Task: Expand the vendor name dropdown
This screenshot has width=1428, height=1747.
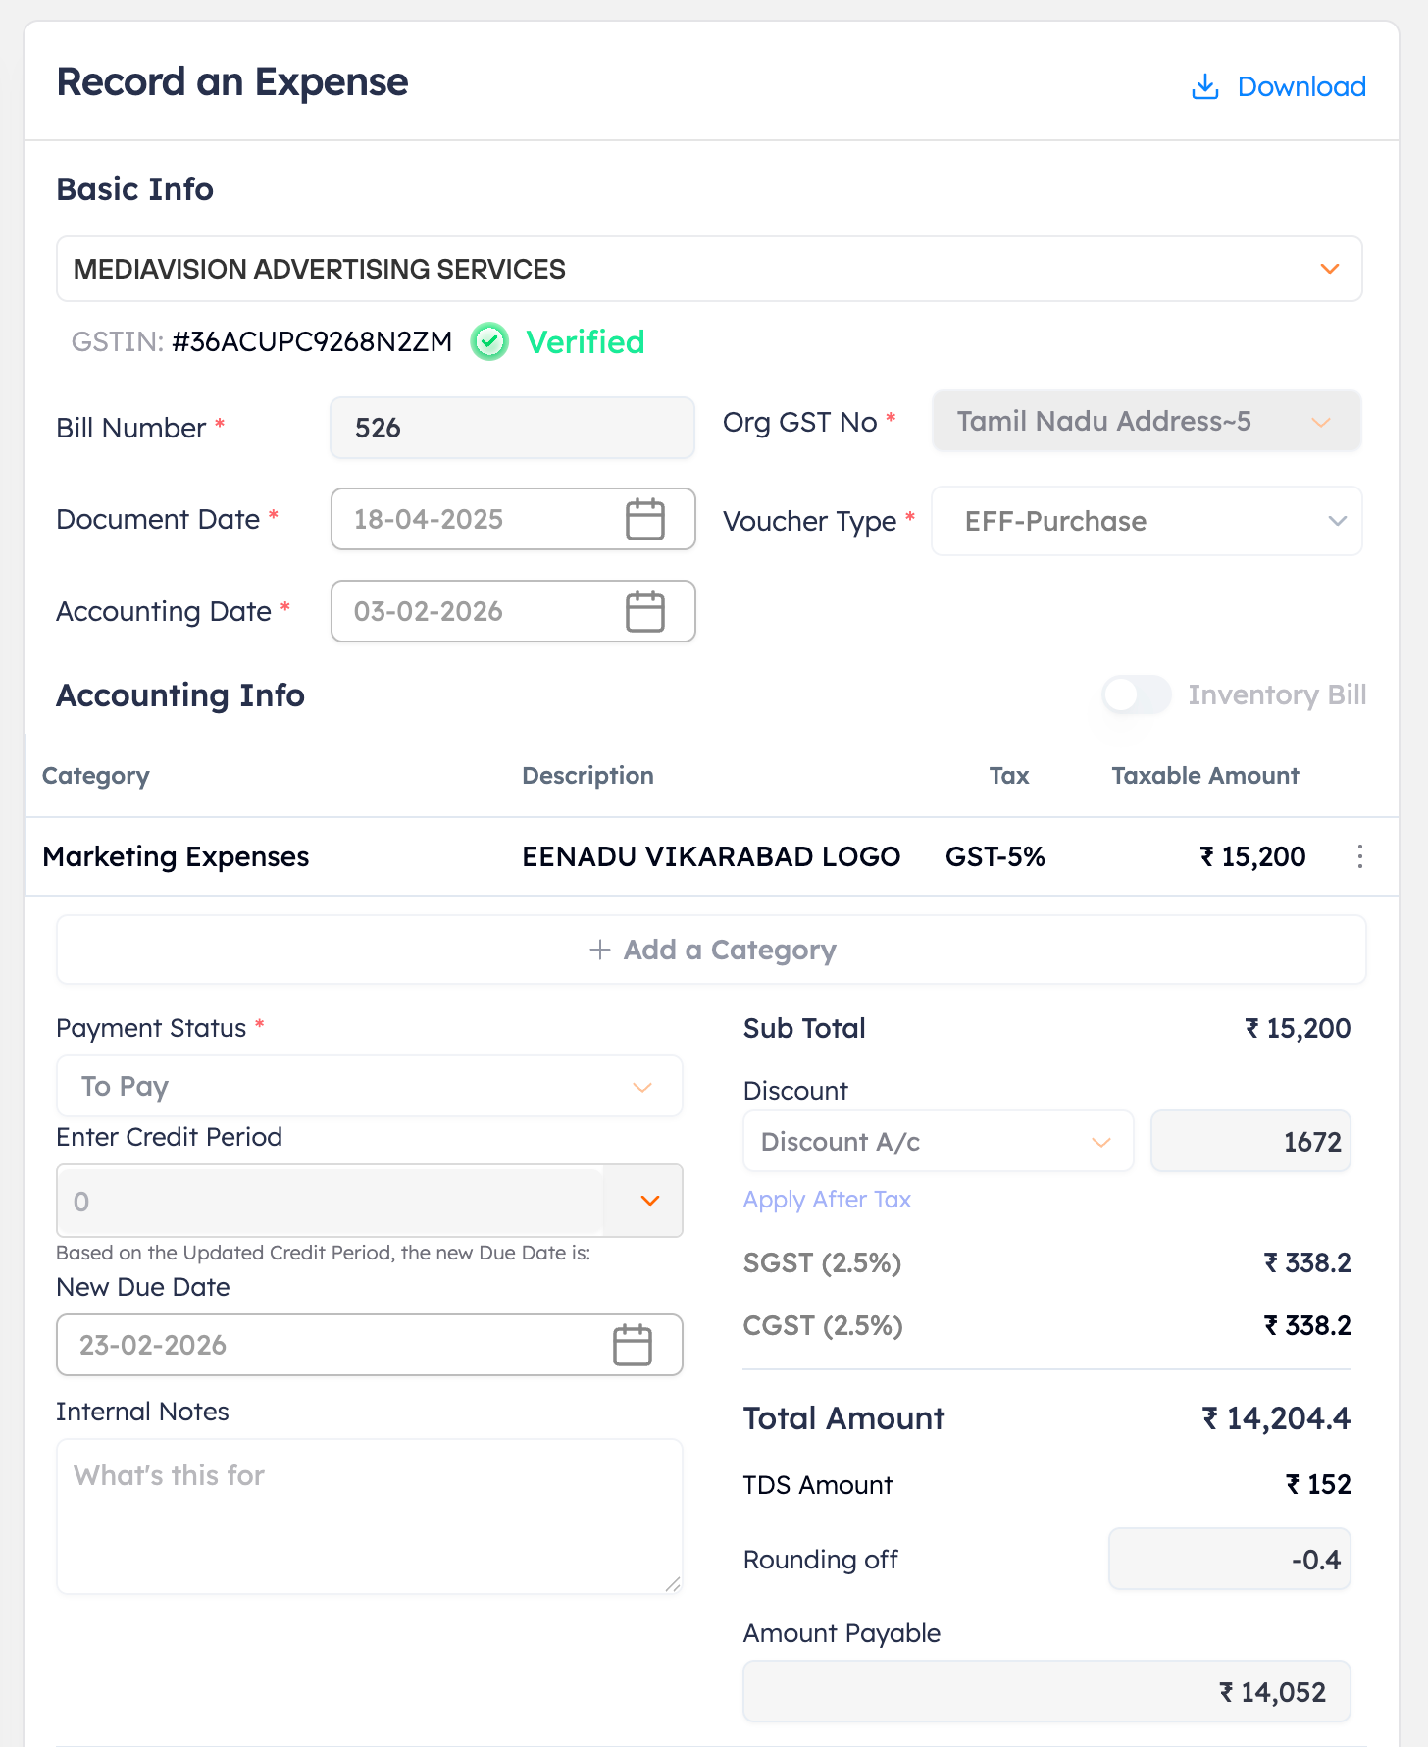Action: click(x=1329, y=269)
